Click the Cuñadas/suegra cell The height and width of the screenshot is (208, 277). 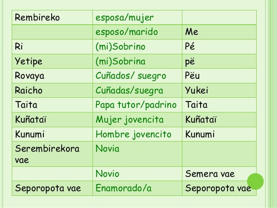[137, 90]
